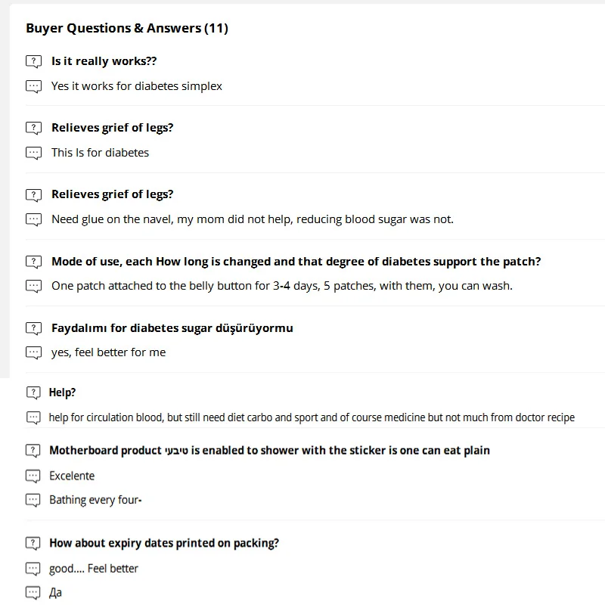605x605 pixels.
Task: Click answer icon beside 'Excelente'
Action: click(33, 476)
